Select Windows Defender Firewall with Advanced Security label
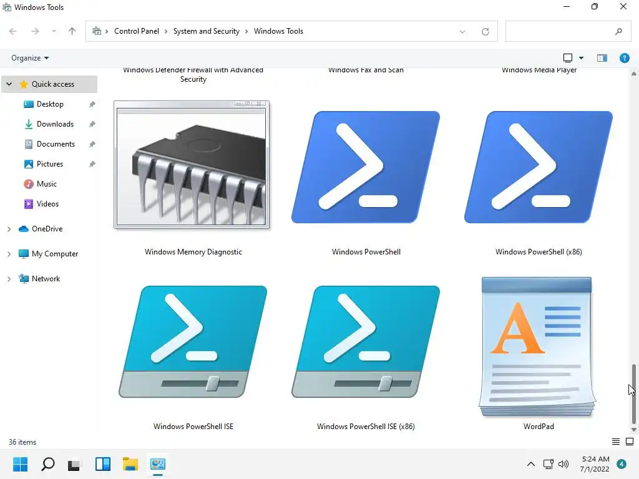Screen dimensions: 639x479 (193, 75)
